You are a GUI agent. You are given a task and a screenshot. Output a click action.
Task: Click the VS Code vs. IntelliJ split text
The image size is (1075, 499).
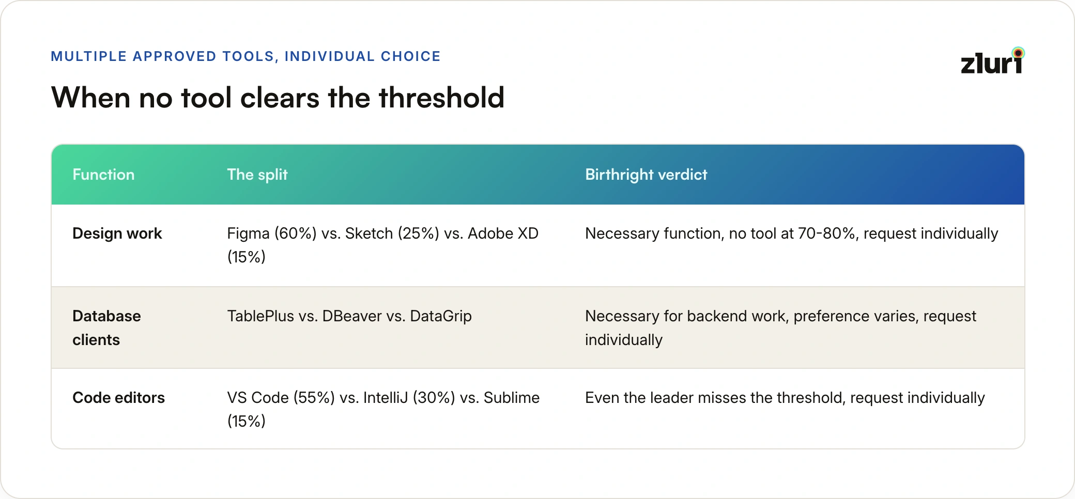[383, 409]
